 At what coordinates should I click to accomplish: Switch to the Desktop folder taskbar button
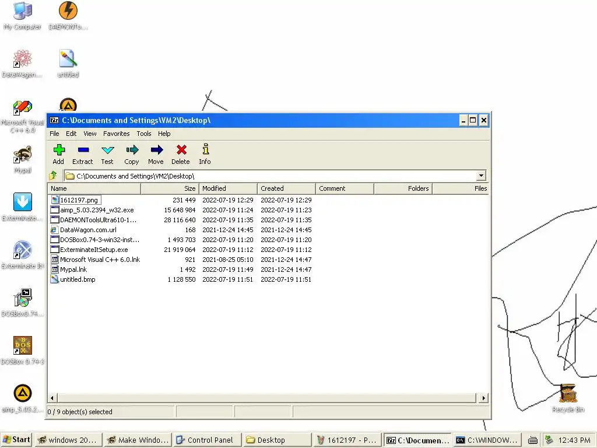click(277, 440)
